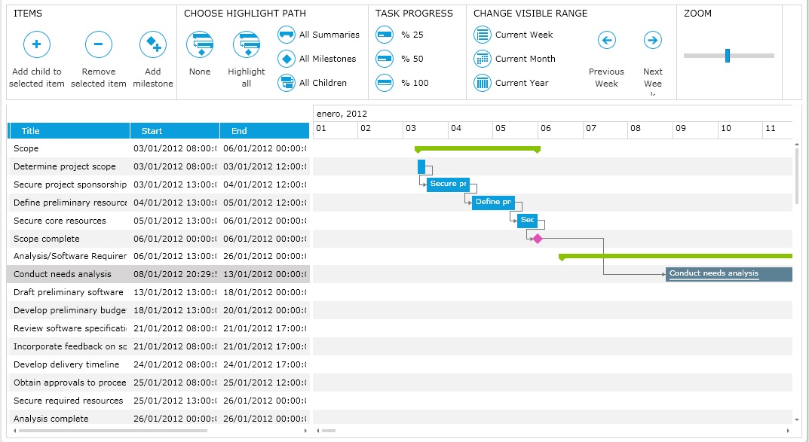Show the Current Week range
The width and height of the screenshot is (809, 442).
click(483, 35)
